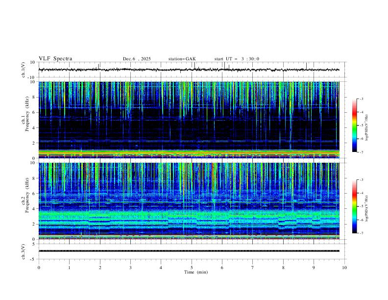Screen dimensions: 388x300
Task: Click the "ch.3(V)" axis label
Action: tap(24, 252)
